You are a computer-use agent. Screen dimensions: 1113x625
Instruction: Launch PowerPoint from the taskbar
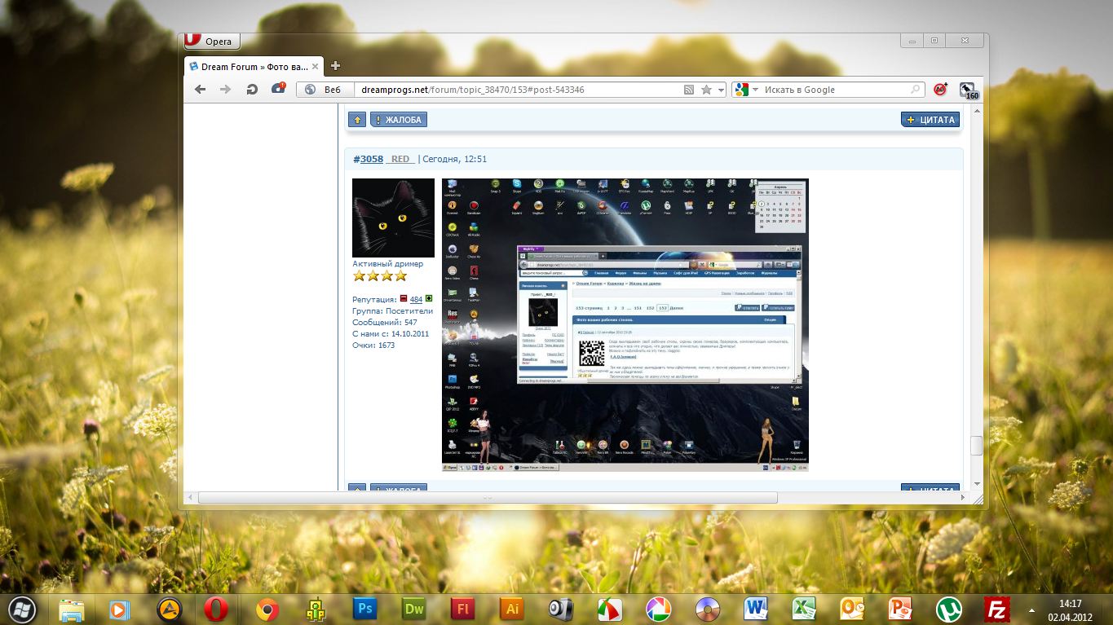[x=900, y=609]
